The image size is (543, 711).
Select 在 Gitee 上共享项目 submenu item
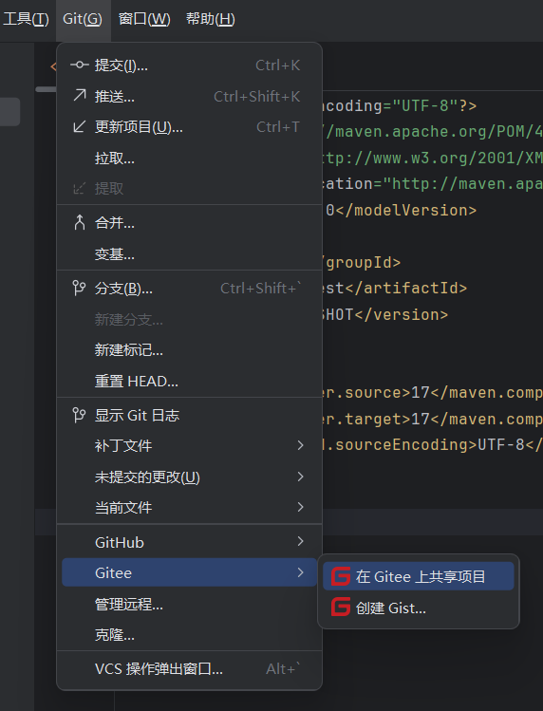coord(419,576)
